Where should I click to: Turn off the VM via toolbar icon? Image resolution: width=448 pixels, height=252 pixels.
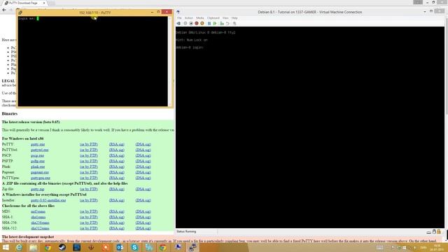(x=191, y=23)
